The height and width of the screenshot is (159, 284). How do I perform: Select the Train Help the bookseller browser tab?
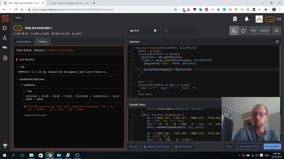24,3
